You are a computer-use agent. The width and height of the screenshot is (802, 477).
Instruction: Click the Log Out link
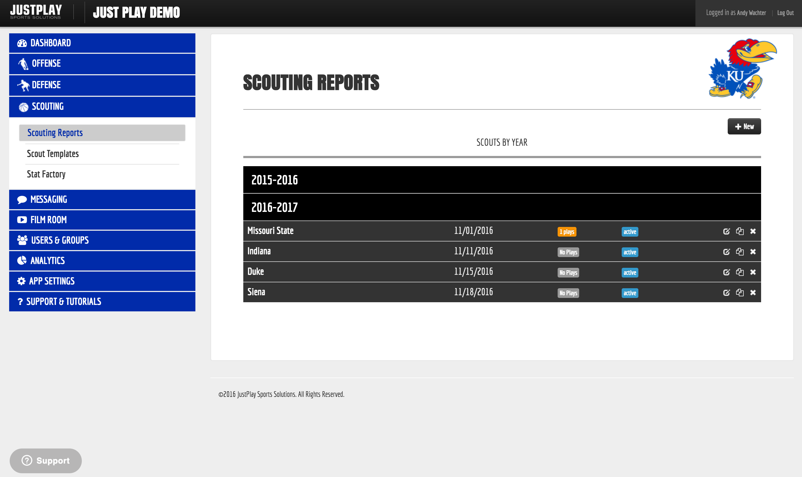point(785,13)
